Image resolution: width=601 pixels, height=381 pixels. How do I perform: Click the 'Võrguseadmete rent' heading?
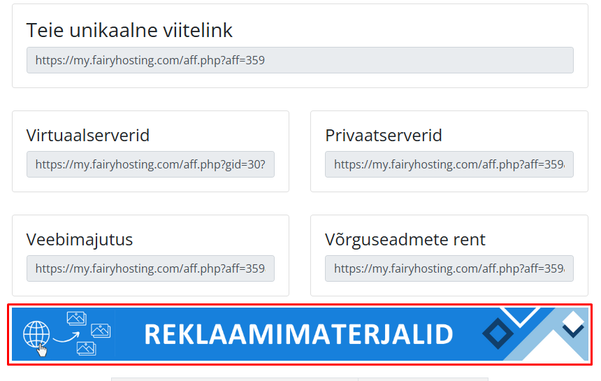tap(405, 239)
